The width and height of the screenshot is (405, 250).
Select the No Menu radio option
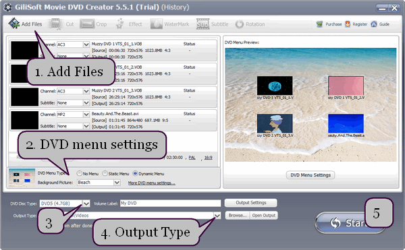point(79,173)
